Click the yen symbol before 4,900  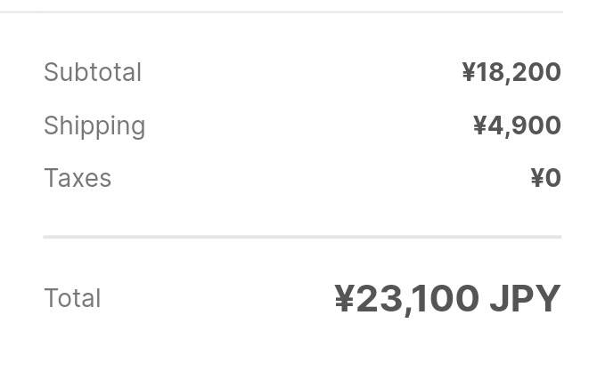click(479, 125)
